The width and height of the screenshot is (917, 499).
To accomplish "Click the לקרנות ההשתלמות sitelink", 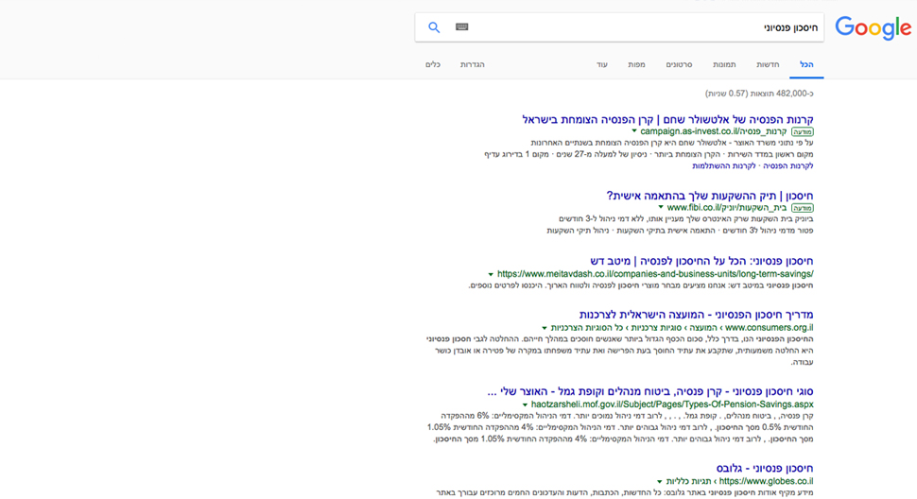I will 724,166.
